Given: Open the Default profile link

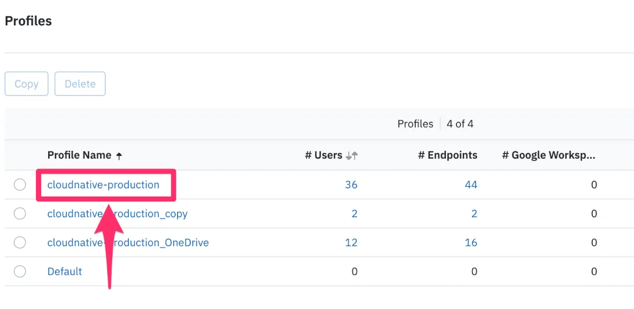Looking at the screenshot, I should (64, 272).
